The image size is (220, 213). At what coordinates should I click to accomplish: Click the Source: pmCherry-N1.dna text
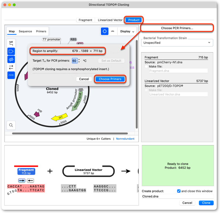click(x=164, y=62)
